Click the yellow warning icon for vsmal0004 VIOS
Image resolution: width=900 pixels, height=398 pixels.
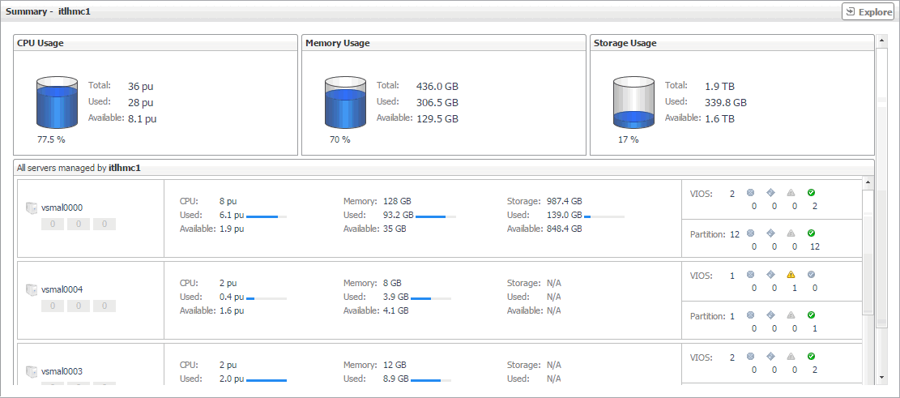(791, 275)
